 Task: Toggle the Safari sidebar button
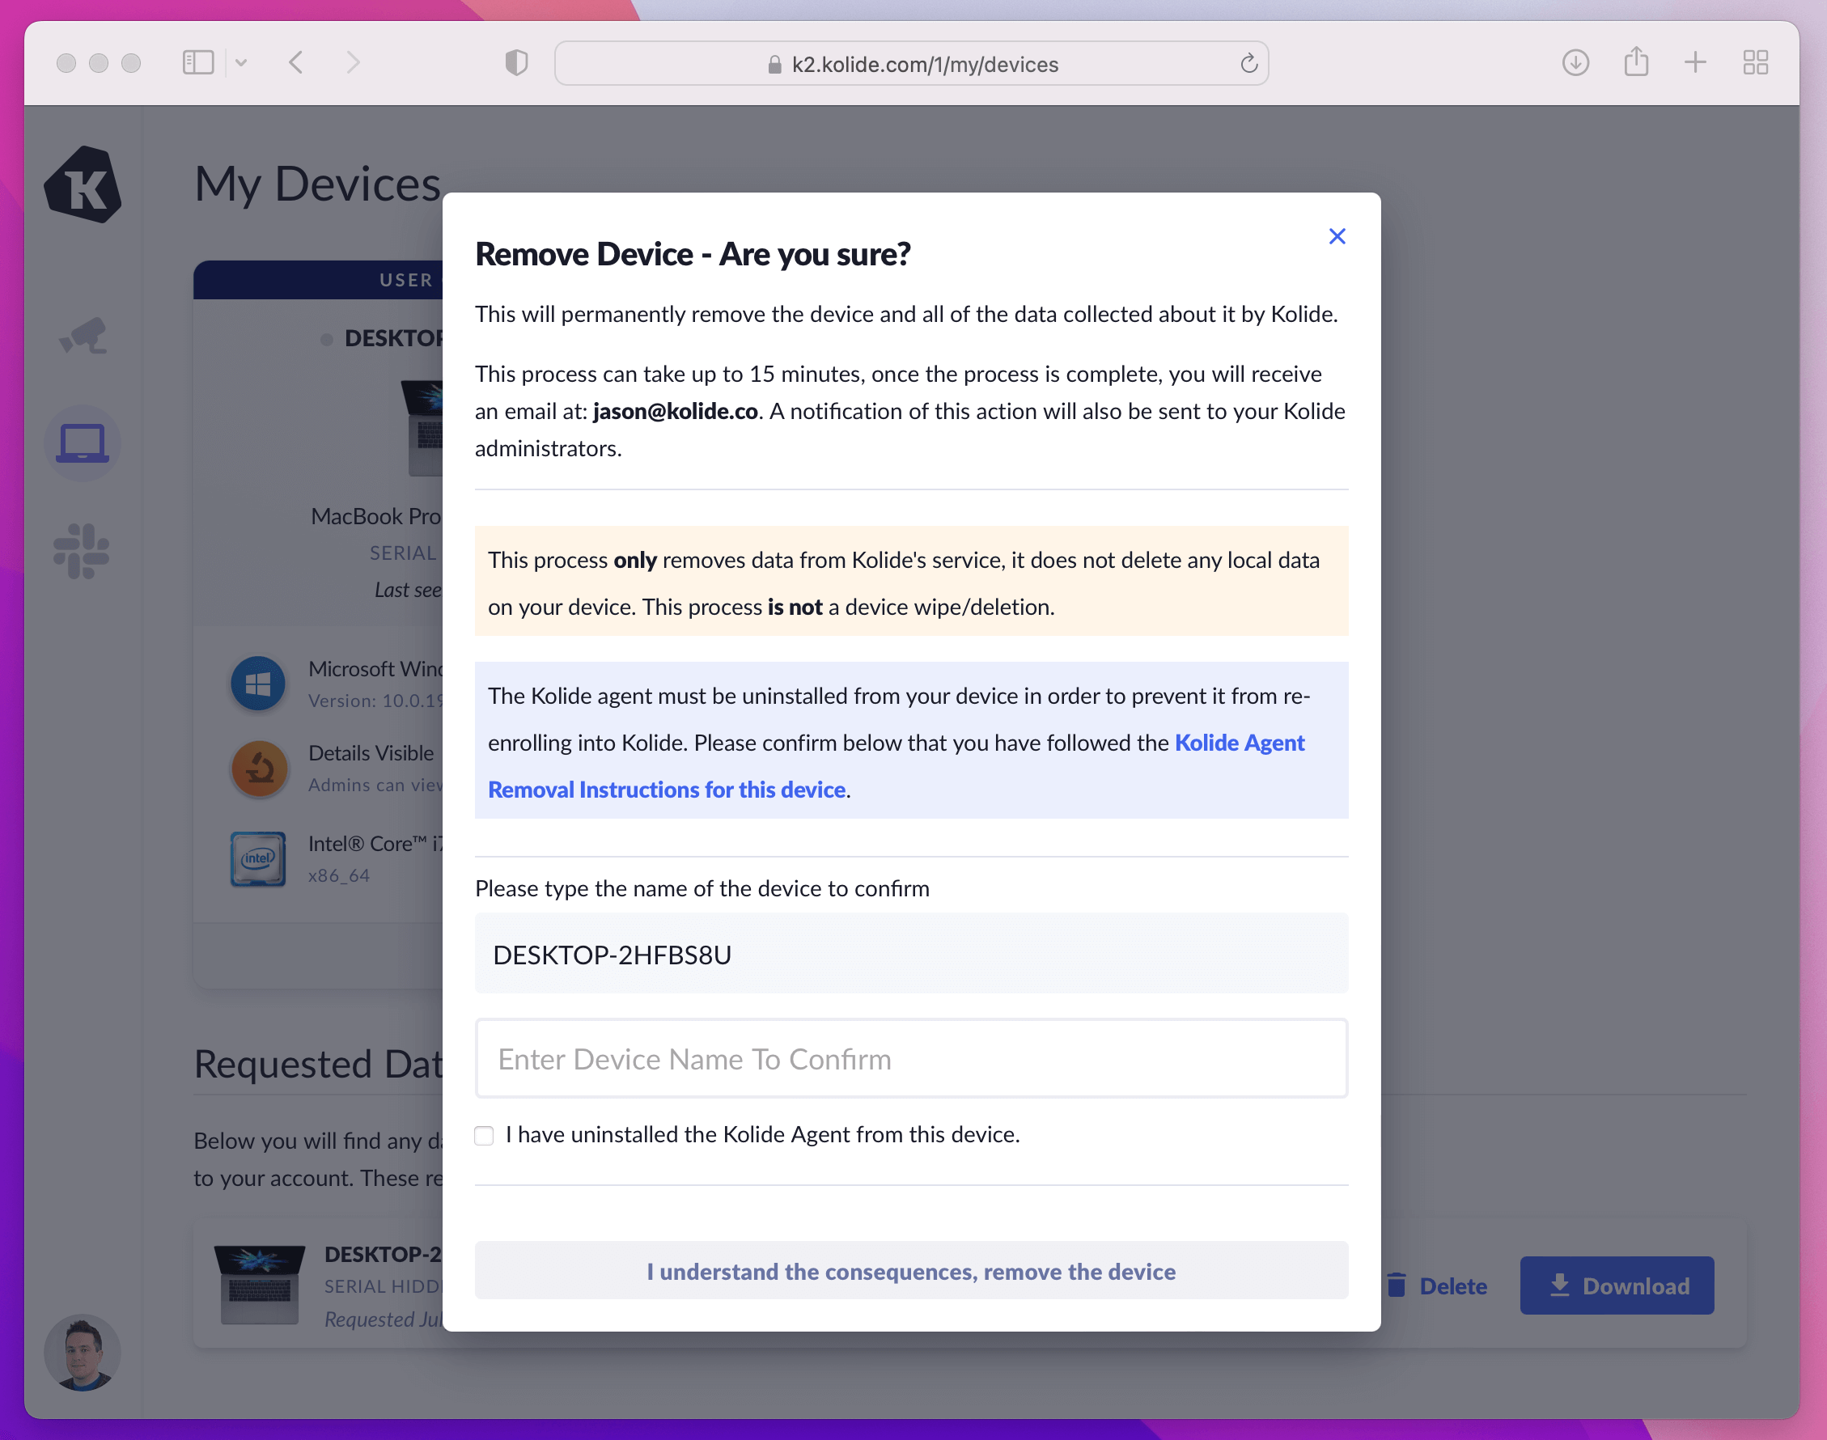[x=198, y=62]
